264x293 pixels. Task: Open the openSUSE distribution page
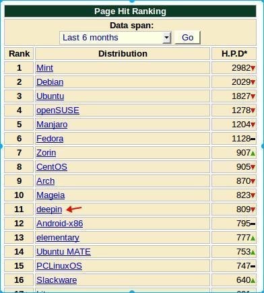tap(58, 110)
